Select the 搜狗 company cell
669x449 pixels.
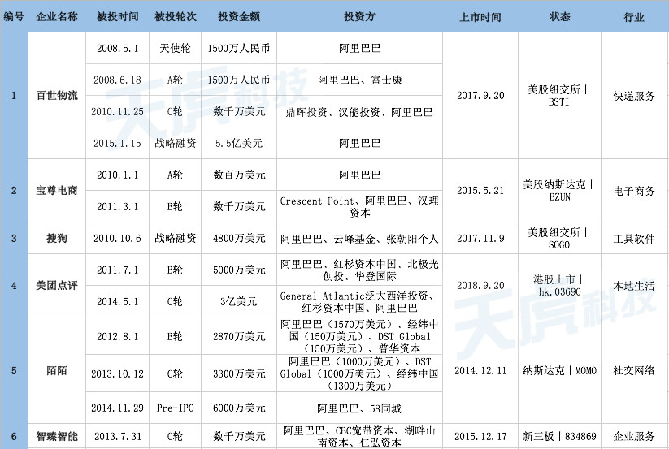pyautogui.click(x=57, y=238)
